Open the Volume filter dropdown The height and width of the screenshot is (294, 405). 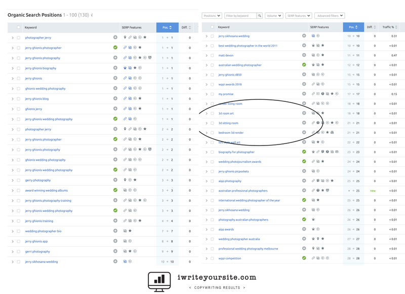tap(274, 16)
